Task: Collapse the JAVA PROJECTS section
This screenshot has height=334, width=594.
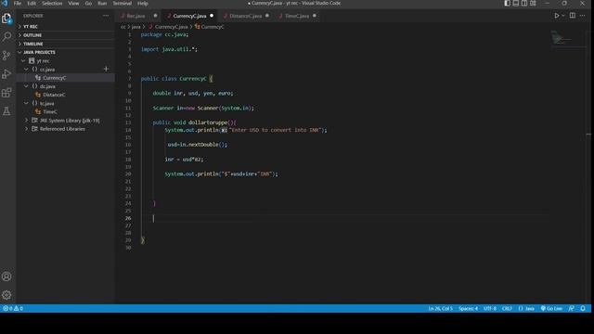Action: (x=65, y=52)
